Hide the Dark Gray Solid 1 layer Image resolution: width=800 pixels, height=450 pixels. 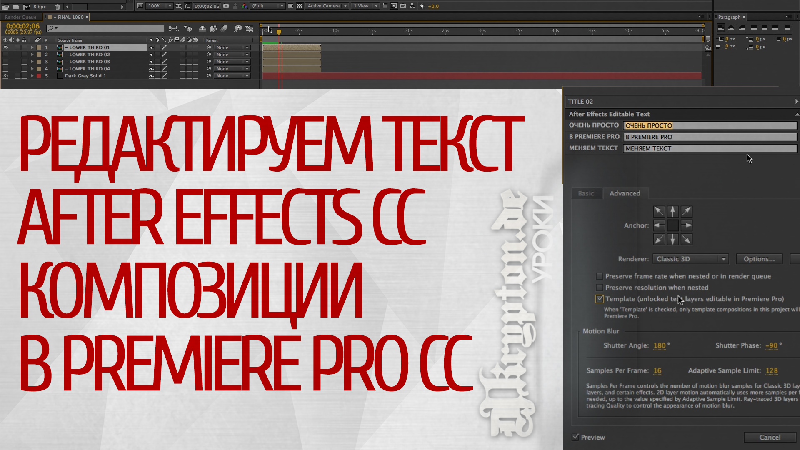tap(5, 76)
